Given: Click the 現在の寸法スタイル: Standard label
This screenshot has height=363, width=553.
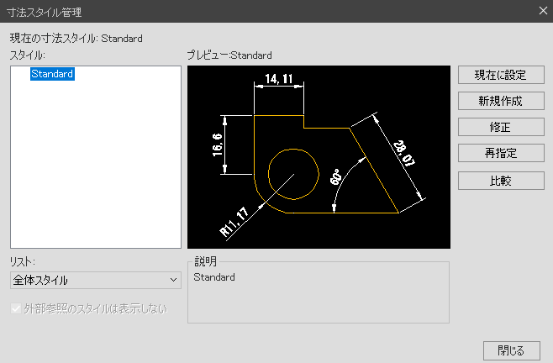Looking at the screenshot, I should [x=76, y=38].
